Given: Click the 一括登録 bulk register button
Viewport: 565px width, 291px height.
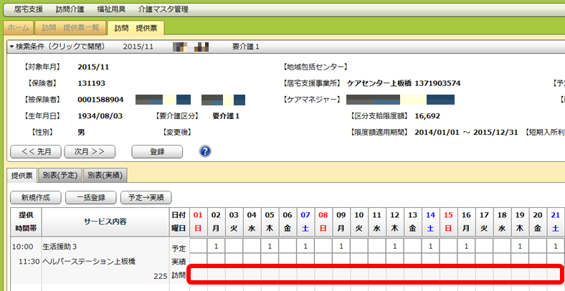Looking at the screenshot, I should [x=90, y=197].
